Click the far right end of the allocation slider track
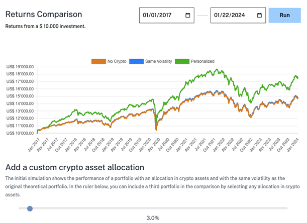 coord(286,208)
